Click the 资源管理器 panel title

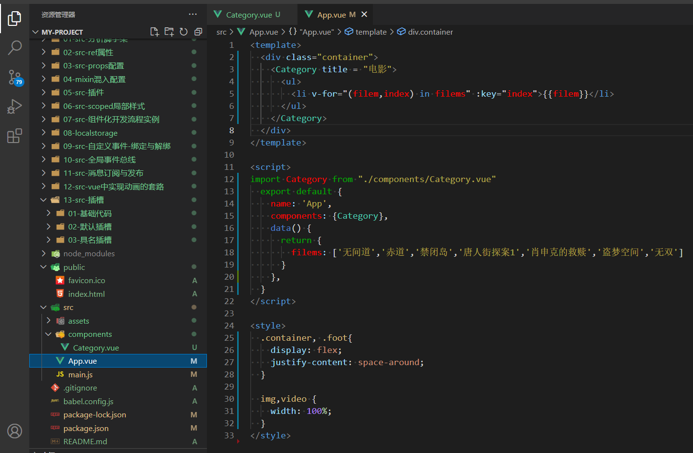click(58, 15)
